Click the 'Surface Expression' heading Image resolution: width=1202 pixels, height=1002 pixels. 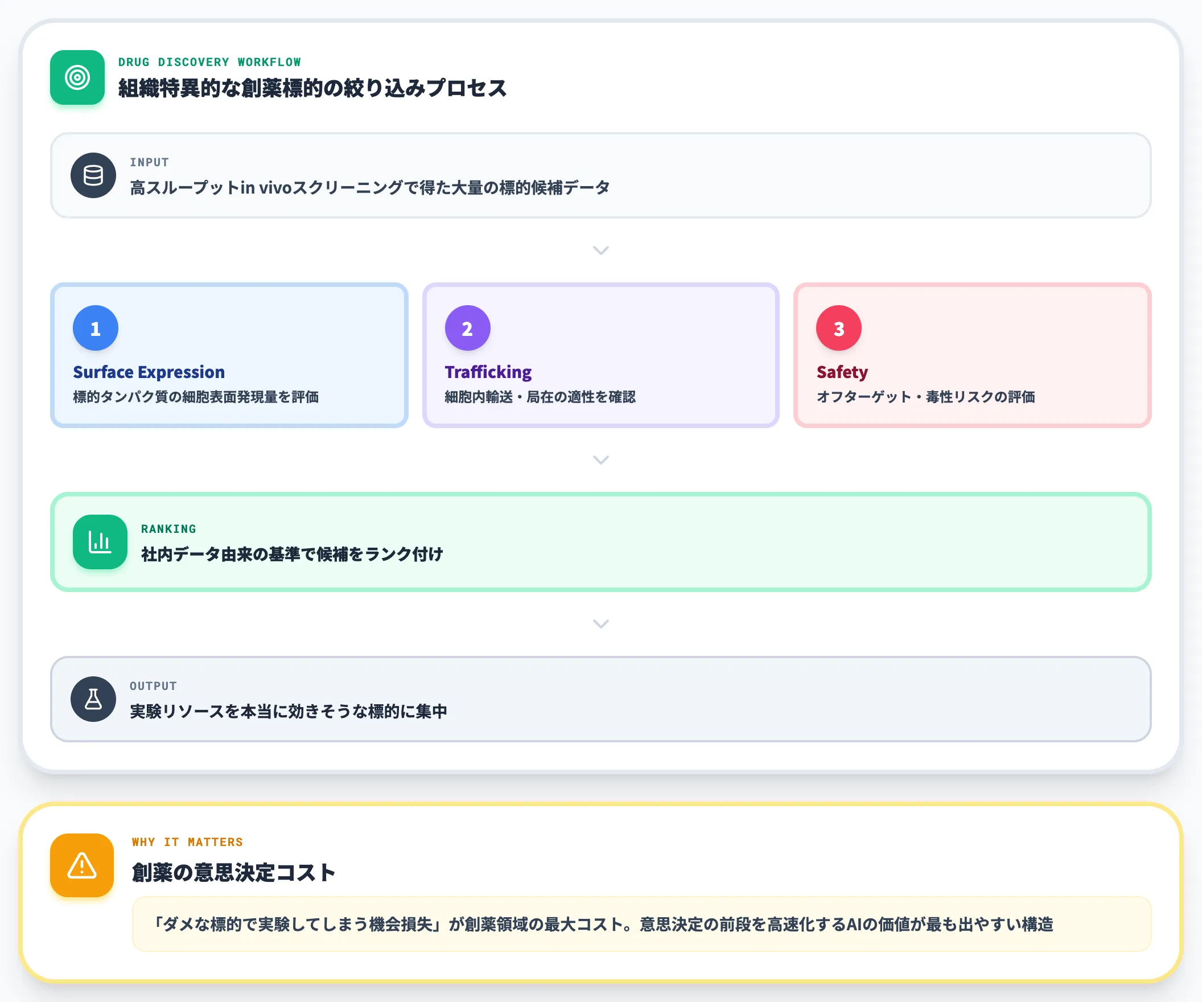(149, 372)
